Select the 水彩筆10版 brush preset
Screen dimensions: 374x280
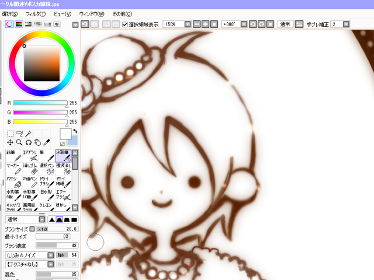click(30, 195)
